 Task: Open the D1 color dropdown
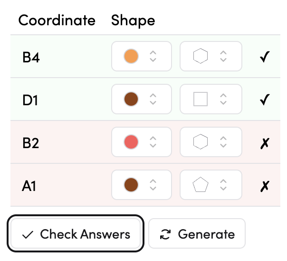(153, 100)
